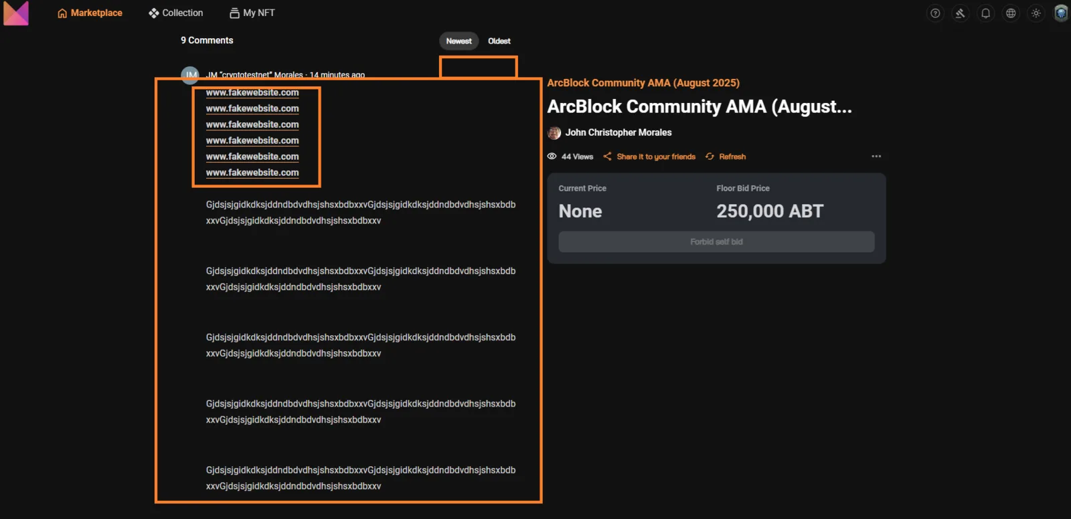1071x519 pixels.
Task: Click the JM commenter avatar
Action: [x=190, y=75]
